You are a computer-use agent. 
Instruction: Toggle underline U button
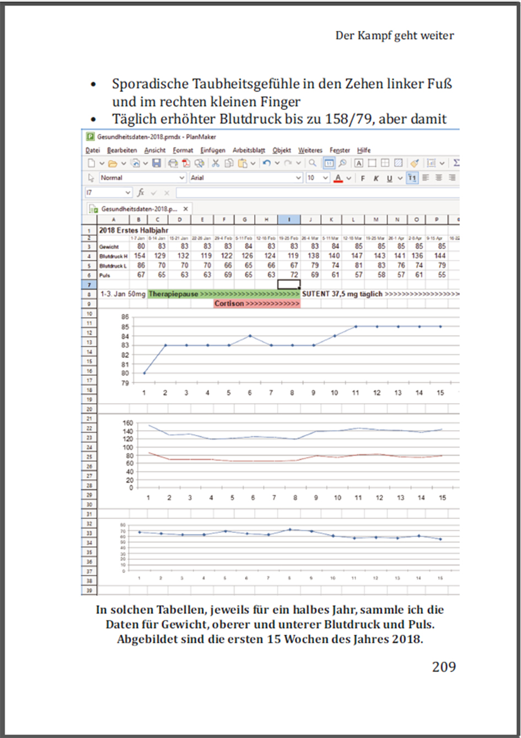point(389,178)
